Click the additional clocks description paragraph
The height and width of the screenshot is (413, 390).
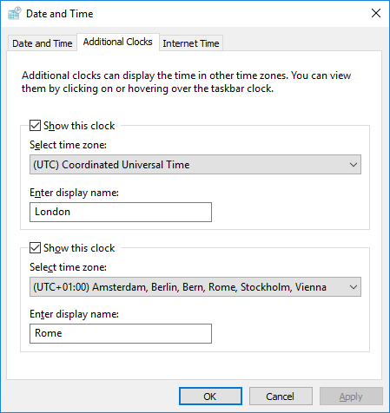point(186,82)
